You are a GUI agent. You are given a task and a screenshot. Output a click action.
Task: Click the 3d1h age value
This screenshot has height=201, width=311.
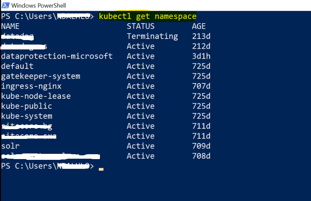(x=201, y=56)
